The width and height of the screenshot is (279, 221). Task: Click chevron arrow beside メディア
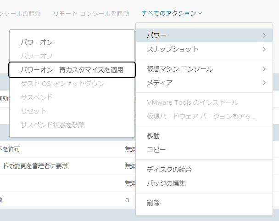click(264, 83)
